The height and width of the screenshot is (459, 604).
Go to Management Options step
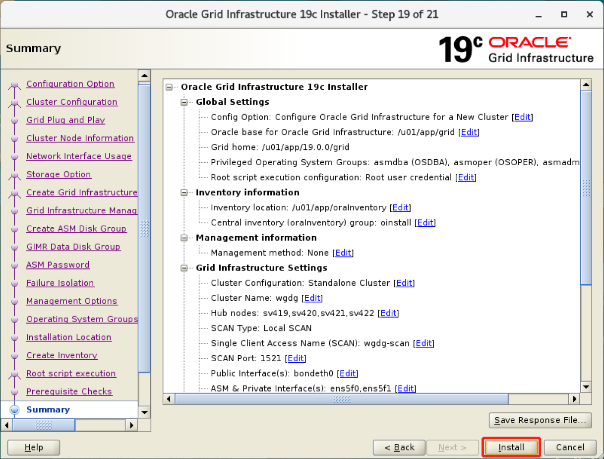pos(72,301)
